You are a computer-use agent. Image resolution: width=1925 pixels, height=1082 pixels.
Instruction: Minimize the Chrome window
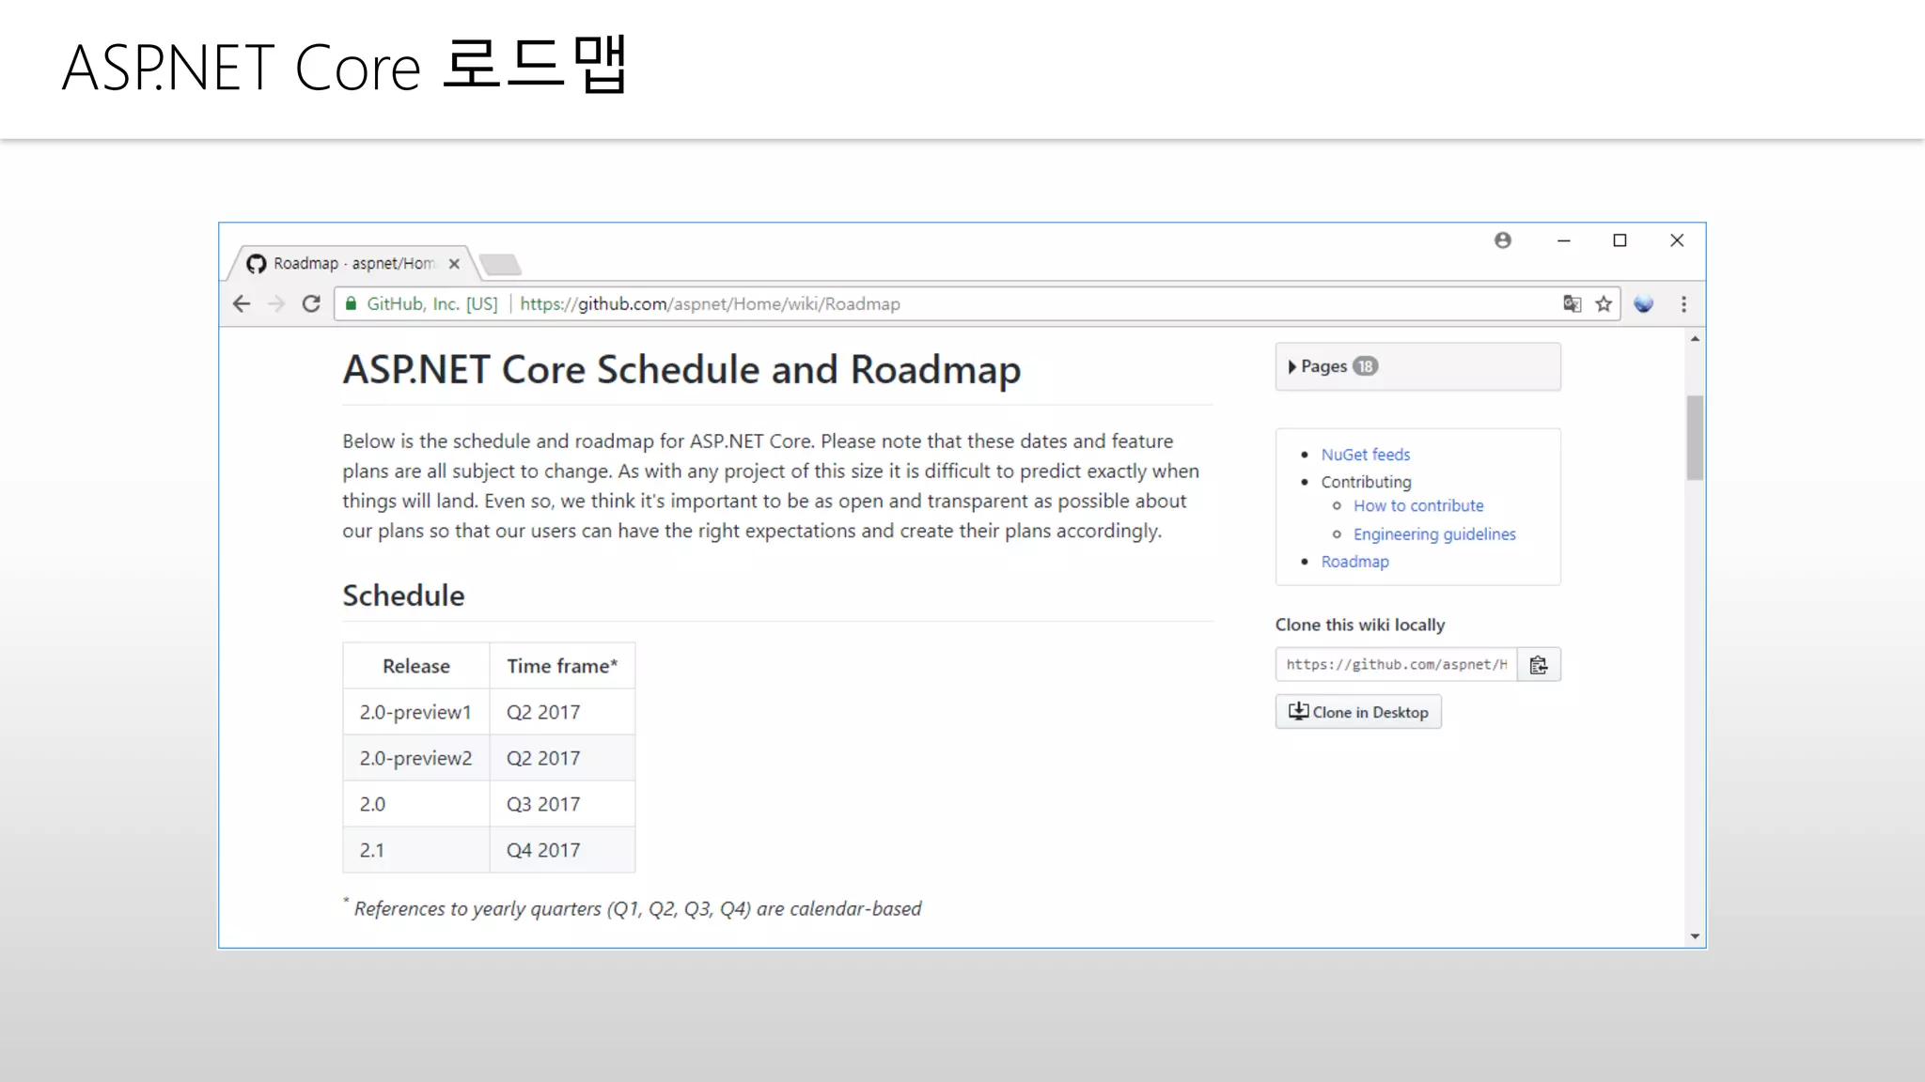[x=1563, y=240]
